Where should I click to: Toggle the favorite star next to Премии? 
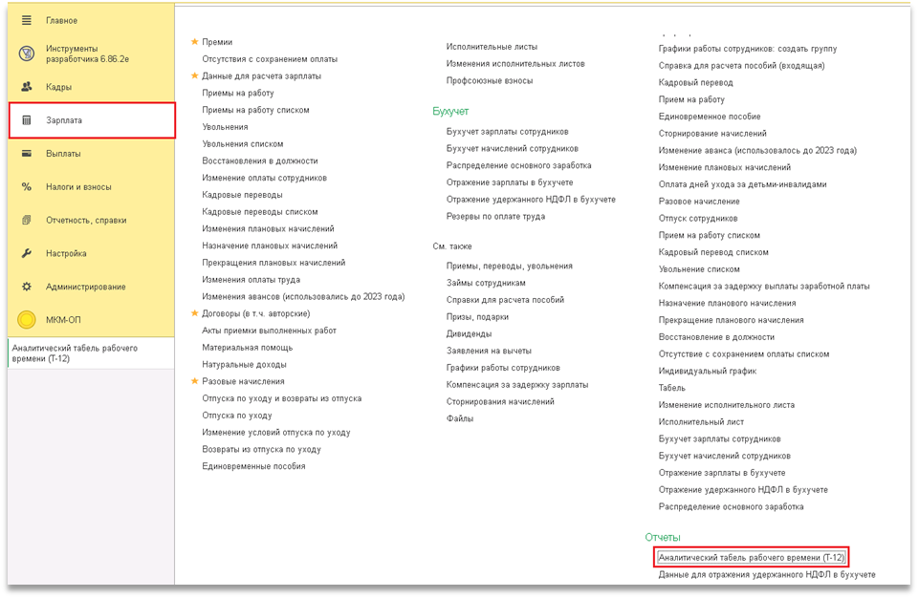pos(195,42)
